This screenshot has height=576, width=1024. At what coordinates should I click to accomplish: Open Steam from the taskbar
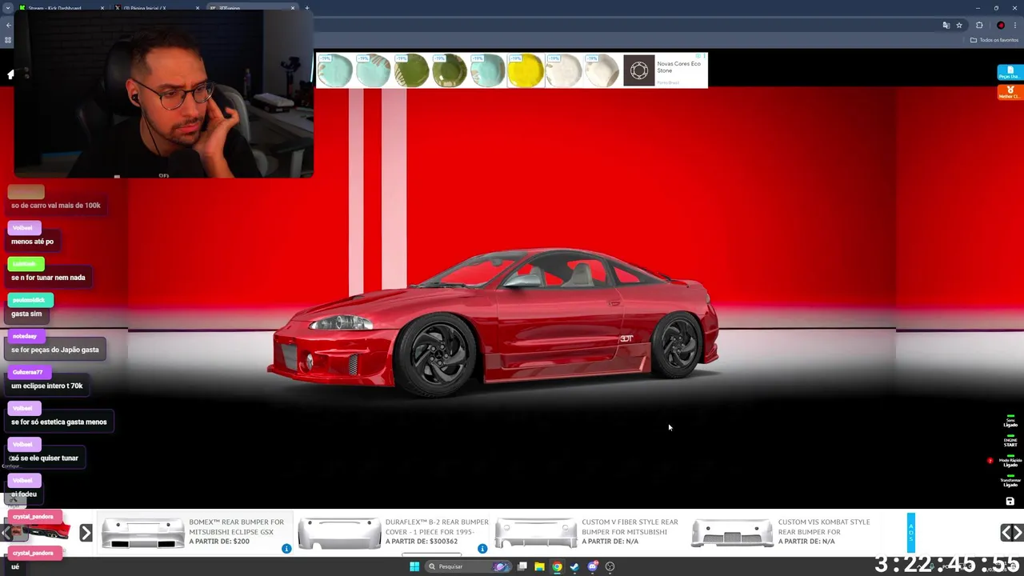click(x=574, y=566)
